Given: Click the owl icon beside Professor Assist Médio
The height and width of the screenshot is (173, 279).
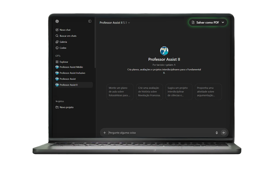Looking at the screenshot, I should tap(57, 67).
